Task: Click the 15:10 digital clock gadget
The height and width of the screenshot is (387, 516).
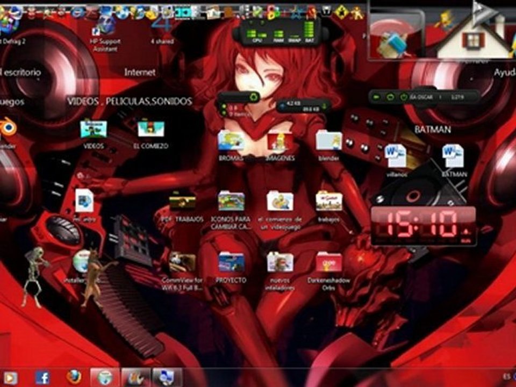Action: point(423,226)
